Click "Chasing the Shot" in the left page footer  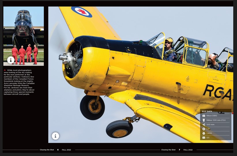coord(47,150)
